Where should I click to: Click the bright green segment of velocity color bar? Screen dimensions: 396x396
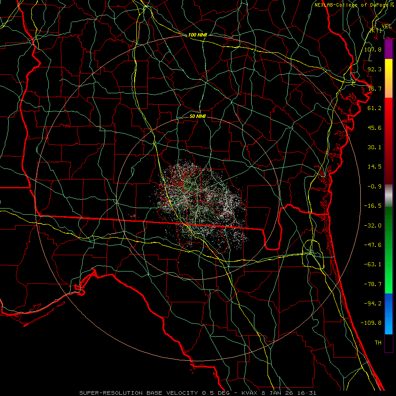(x=389, y=250)
